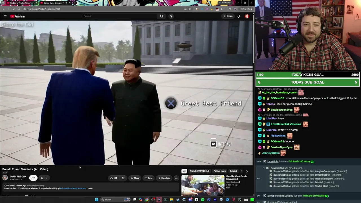Dislike the Donald Trump Simulator video
The height and width of the screenshot is (203, 361).
click(x=123, y=178)
